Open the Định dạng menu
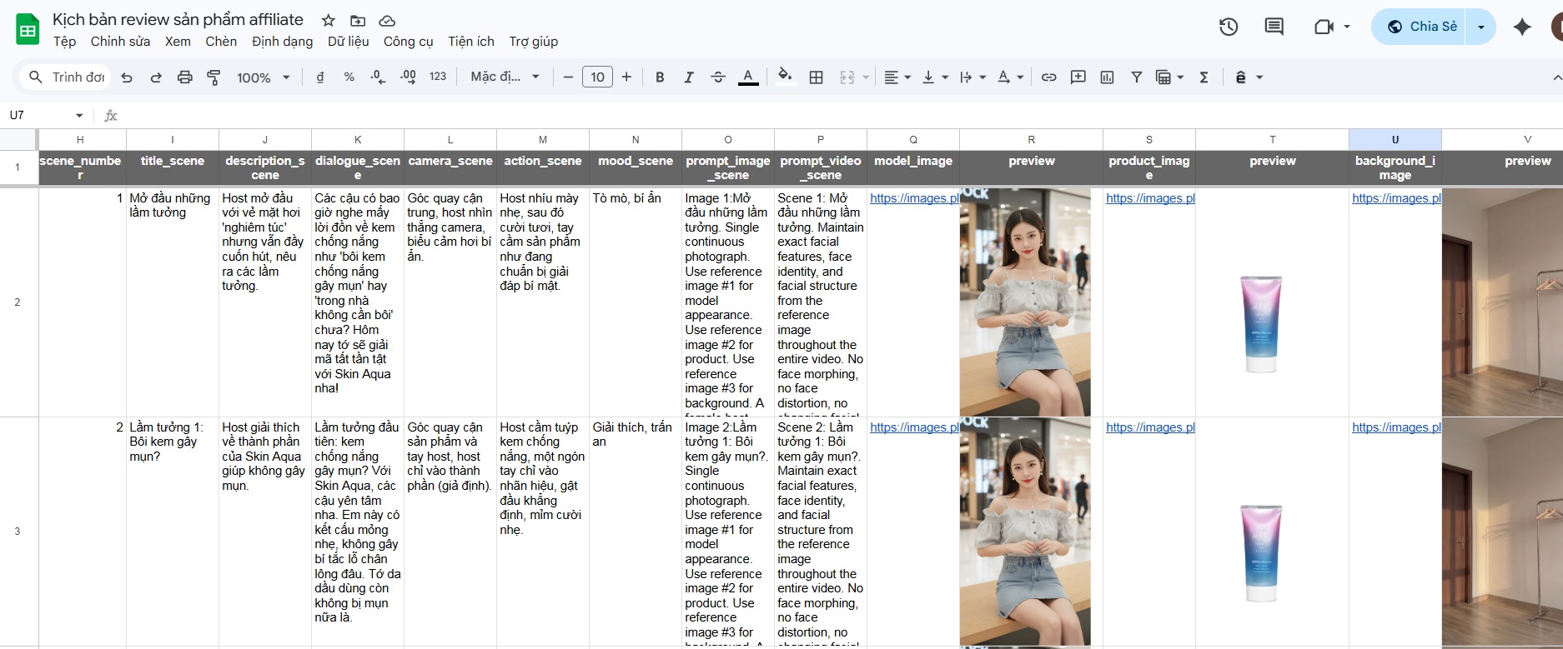Screen dimensions: 1563x649 click(x=282, y=42)
